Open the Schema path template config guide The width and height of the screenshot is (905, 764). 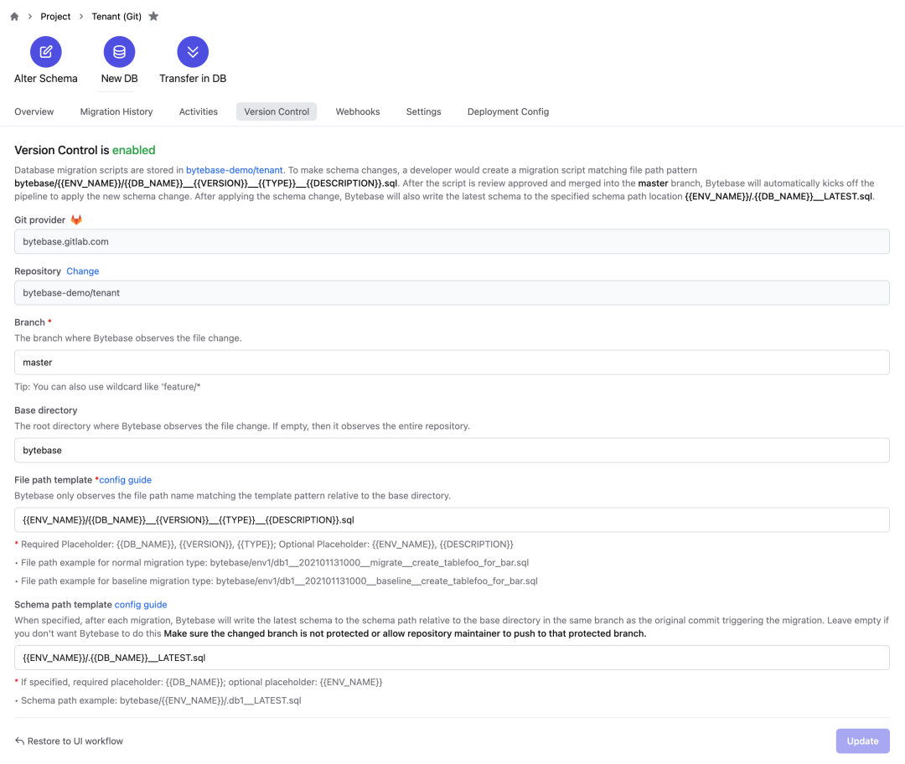click(141, 605)
